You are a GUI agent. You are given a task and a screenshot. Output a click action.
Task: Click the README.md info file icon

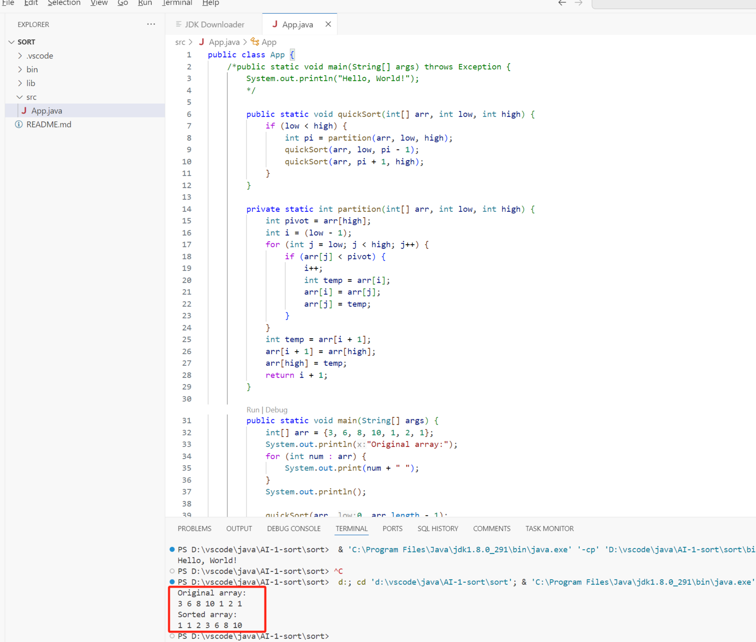(19, 124)
